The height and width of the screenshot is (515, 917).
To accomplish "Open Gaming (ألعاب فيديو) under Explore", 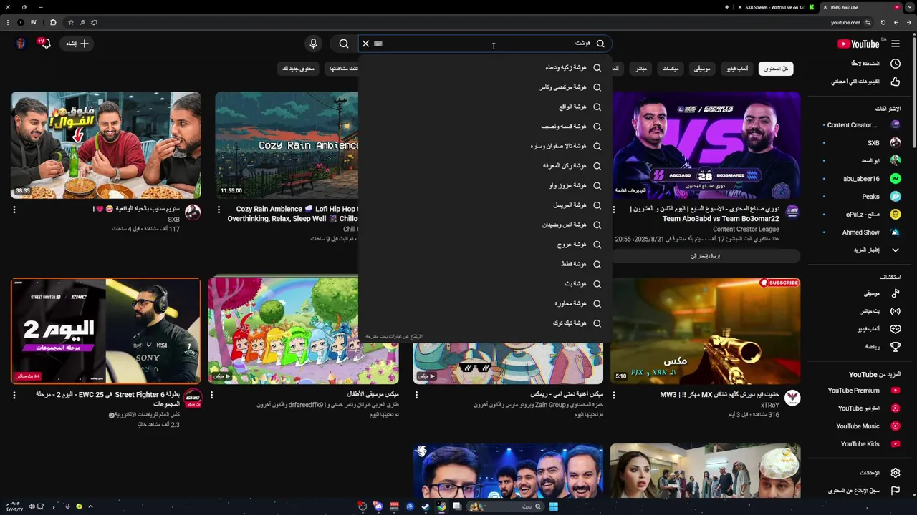I will (x=862, y=329).
